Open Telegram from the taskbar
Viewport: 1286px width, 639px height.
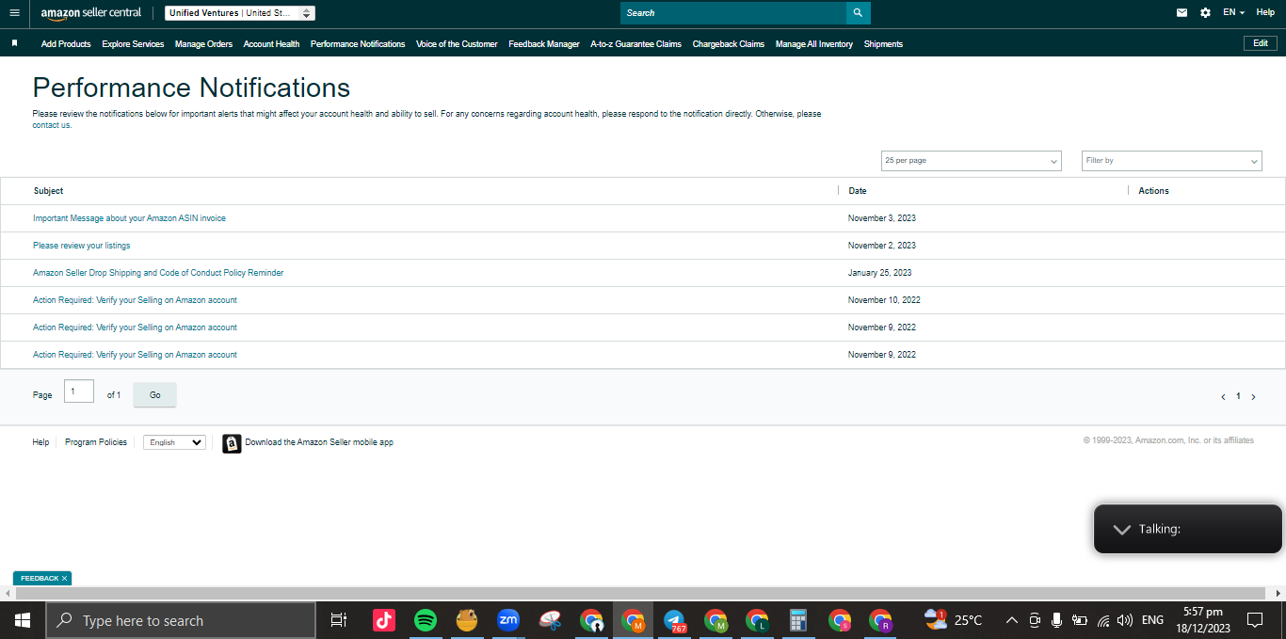tap(674, 621)
